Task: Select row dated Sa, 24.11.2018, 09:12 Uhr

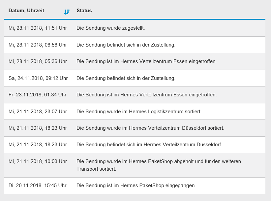Action: coord(135,78)
